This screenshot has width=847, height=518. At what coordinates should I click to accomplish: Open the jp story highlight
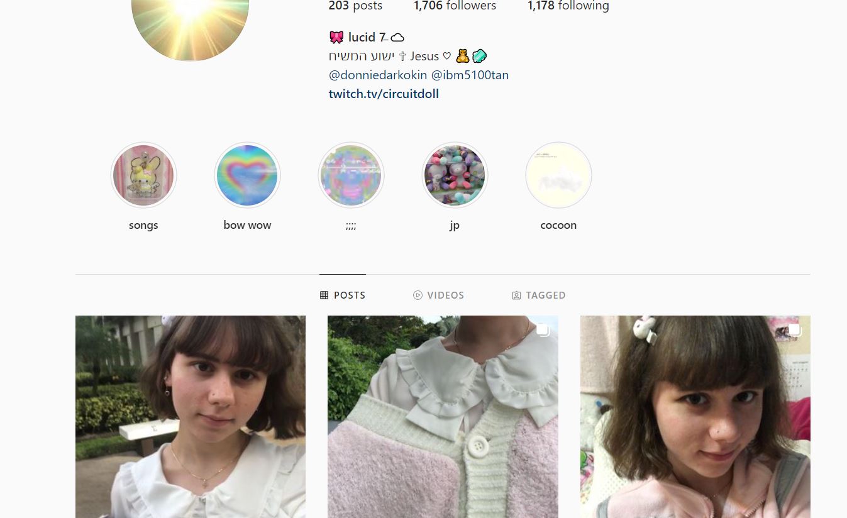click(x=455, y=175)
